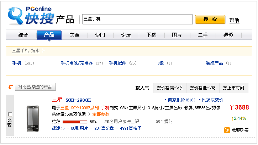The height and width of the screenshot is (145, 258).
Task: Switch to the 论坛 tab
Action: pos(126,35)
